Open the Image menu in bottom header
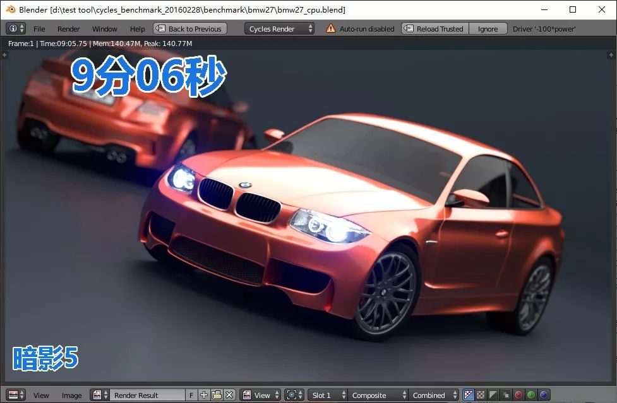This screenshot has height=403, width=617. pyautogui.click(x=71, y=395)
